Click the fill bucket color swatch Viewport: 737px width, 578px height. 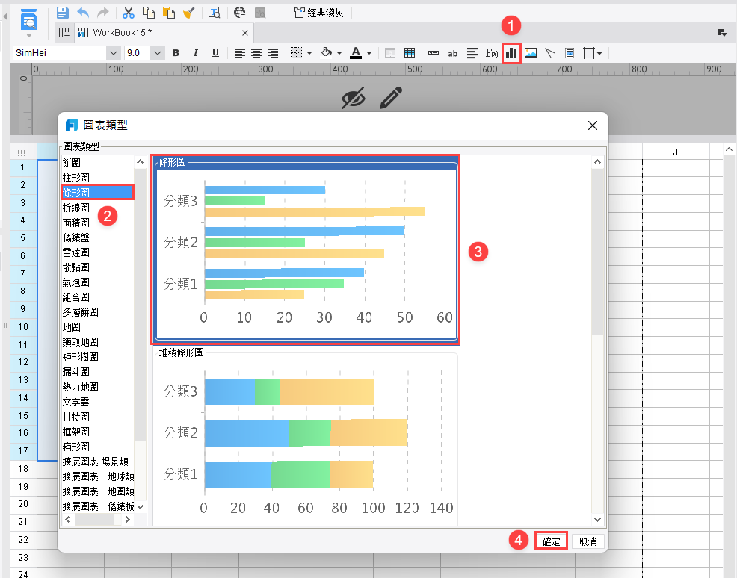(x=326, y=52)
